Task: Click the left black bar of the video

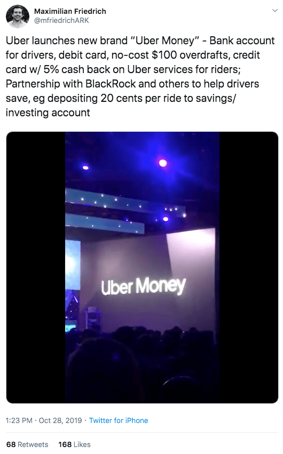Action: click(x=36, y=267)
